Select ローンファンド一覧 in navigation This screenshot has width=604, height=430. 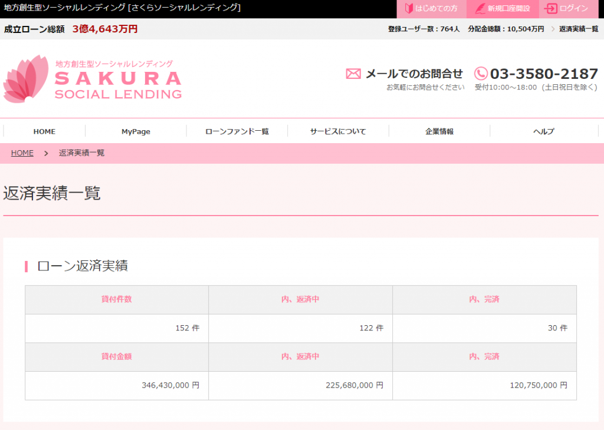(x=237, y=131)
